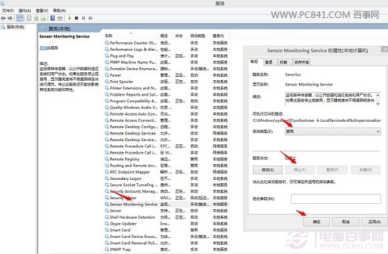The width and height of the screenshot is (388, 254).
Task: Click the Refresh toolbar icon
Action: tap(36, 18)
